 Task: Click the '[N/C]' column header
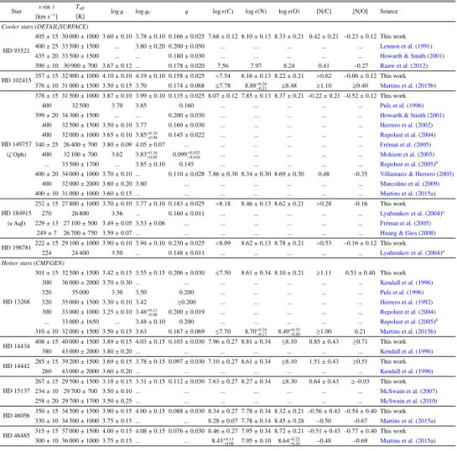coord(324,12)
